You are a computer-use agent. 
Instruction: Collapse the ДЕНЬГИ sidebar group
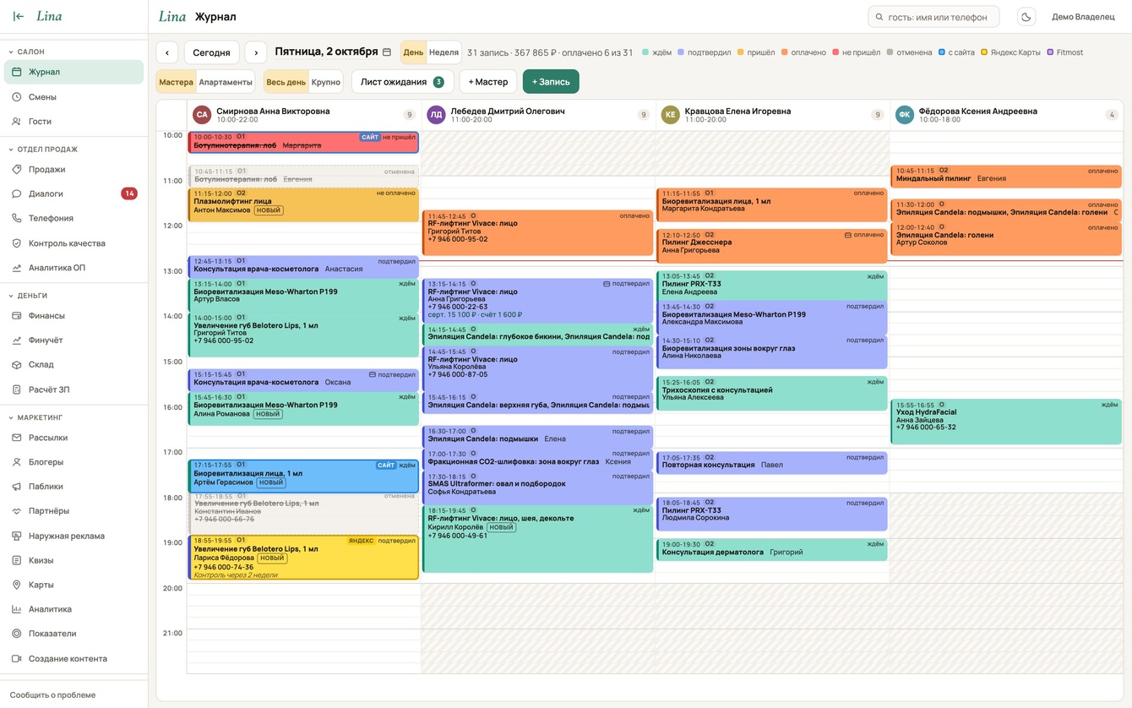(x=73, y=296)
